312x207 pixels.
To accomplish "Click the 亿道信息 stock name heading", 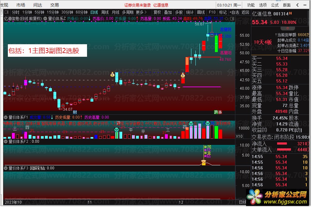I will point(262,14).
